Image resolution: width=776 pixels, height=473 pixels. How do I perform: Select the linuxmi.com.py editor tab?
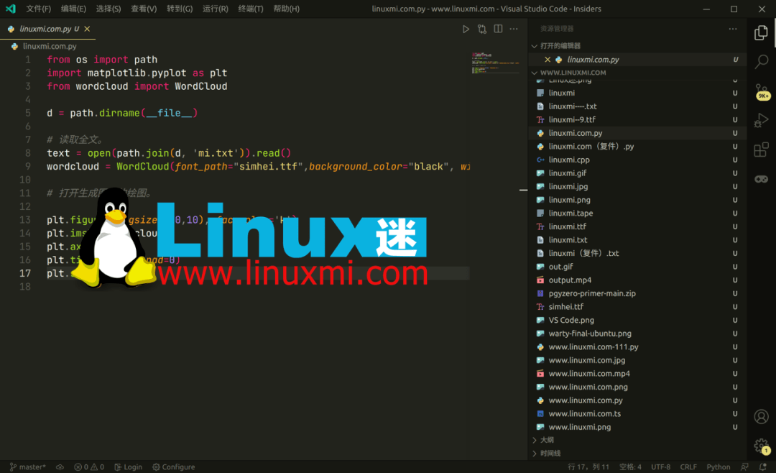tap(45, 29)
